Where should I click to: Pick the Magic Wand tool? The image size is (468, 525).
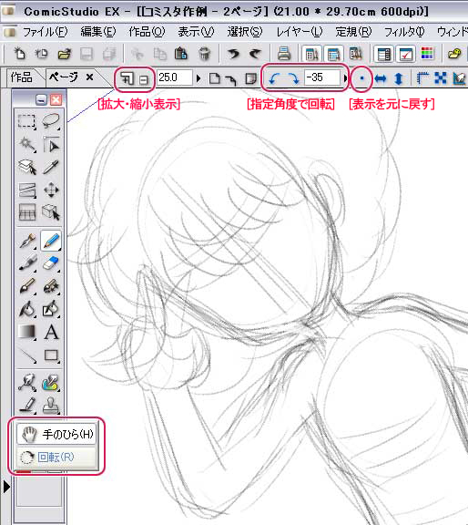(27, 145)
